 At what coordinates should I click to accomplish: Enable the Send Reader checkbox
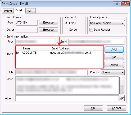(x=91, y=30)
